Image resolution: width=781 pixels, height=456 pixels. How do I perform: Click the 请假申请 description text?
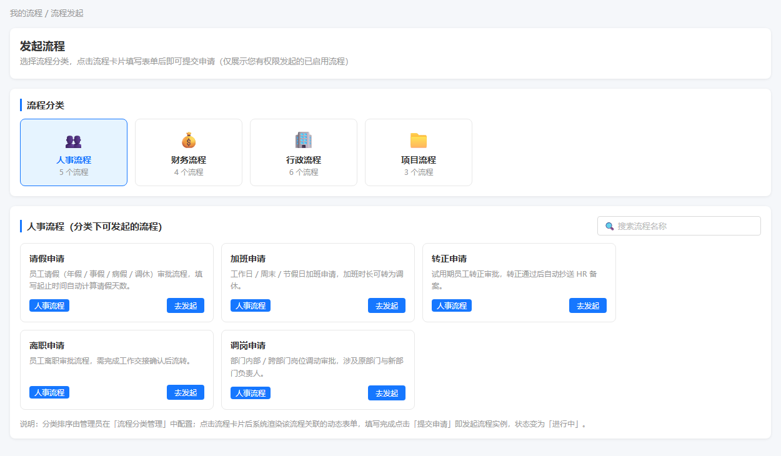[x=116, y=280]
